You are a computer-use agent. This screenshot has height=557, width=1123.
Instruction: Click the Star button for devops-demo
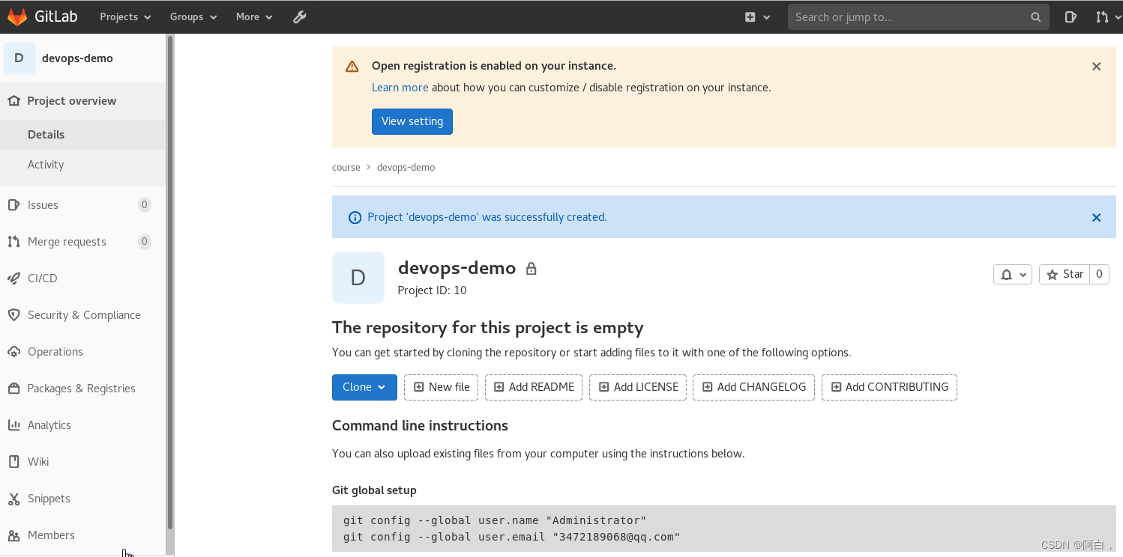point(1065,274)
